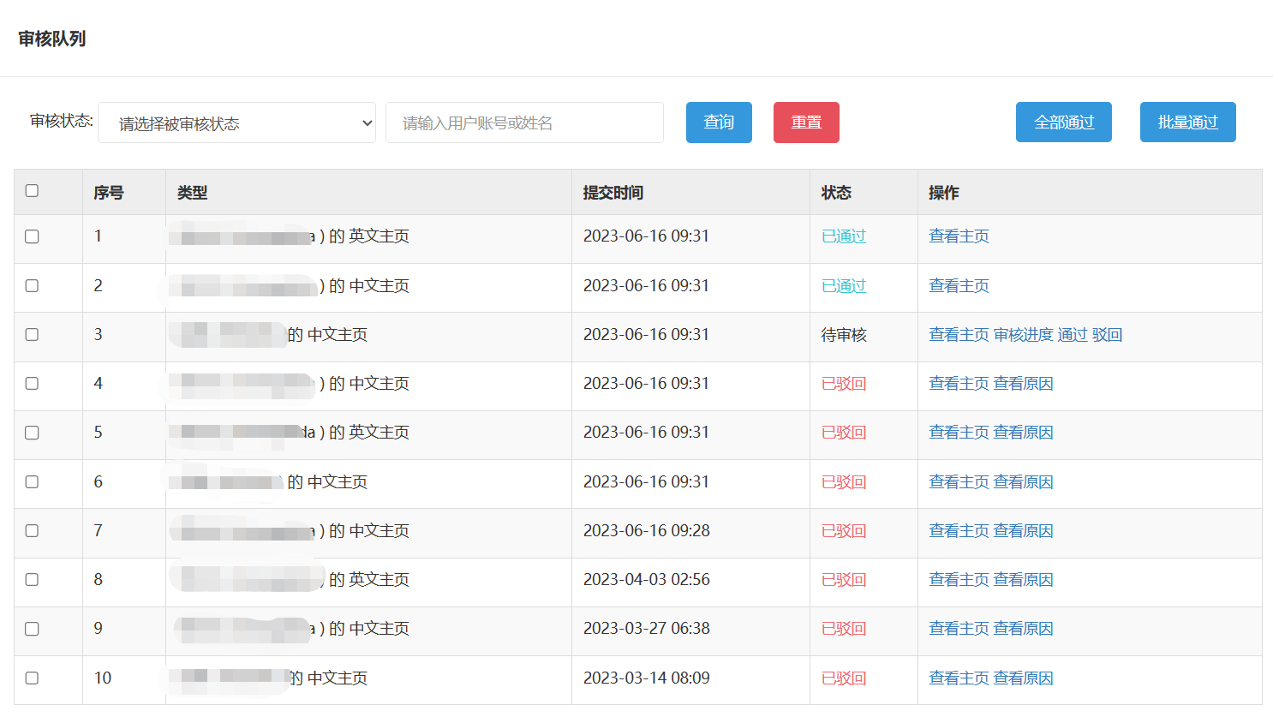The width and height of the screenshot is (1273, 717).
Task: Toggle the select-all checkbox in the table header
Action: (x=32, y=190)
